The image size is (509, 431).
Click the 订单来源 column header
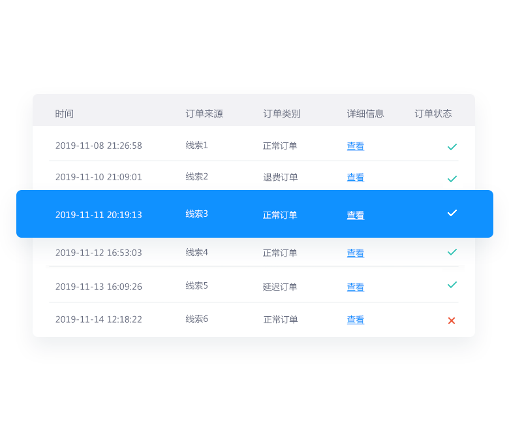(x=204, y=114)
